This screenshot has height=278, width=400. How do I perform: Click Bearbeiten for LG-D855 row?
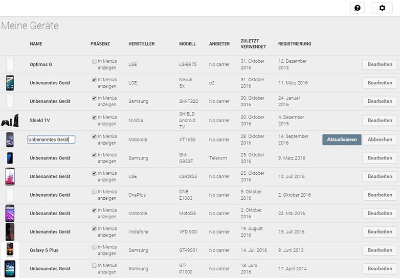click(380, 176)
